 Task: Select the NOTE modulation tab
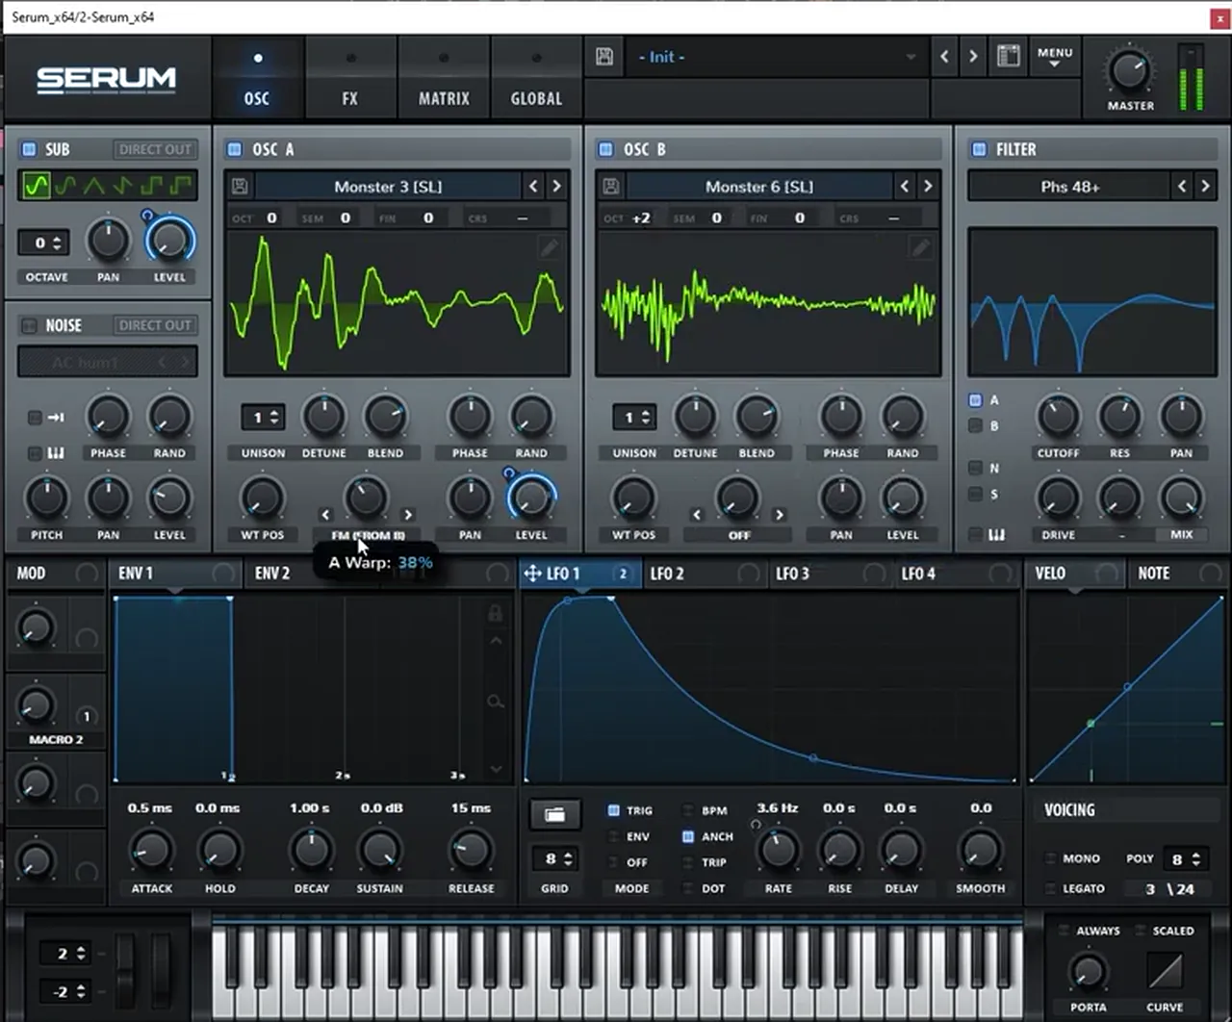point(1153,574)
